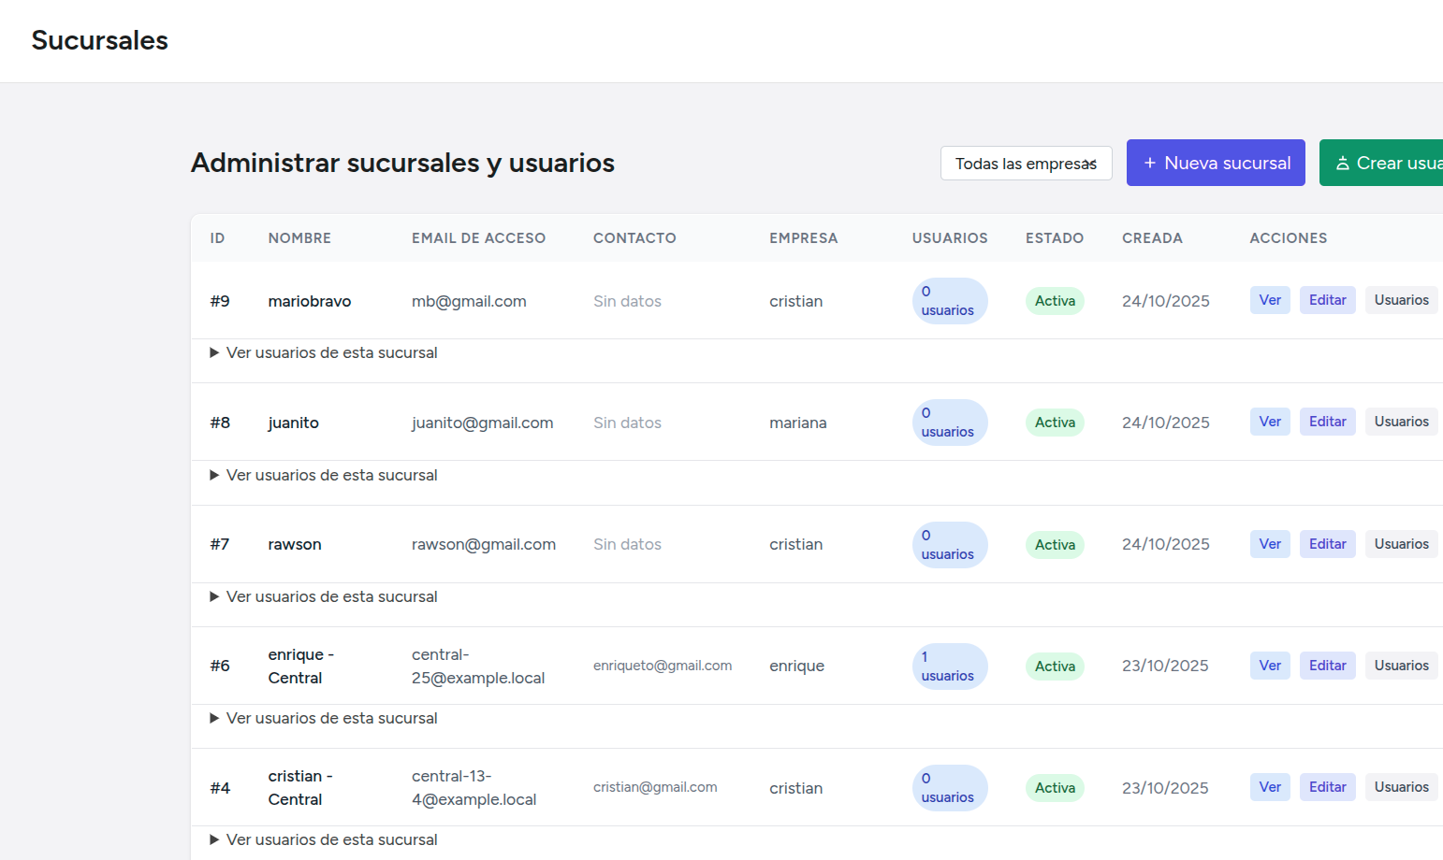This screenshot has height=860, width=1443.
Task: Click the Activa status badge for juanito
Action: 1055,423
